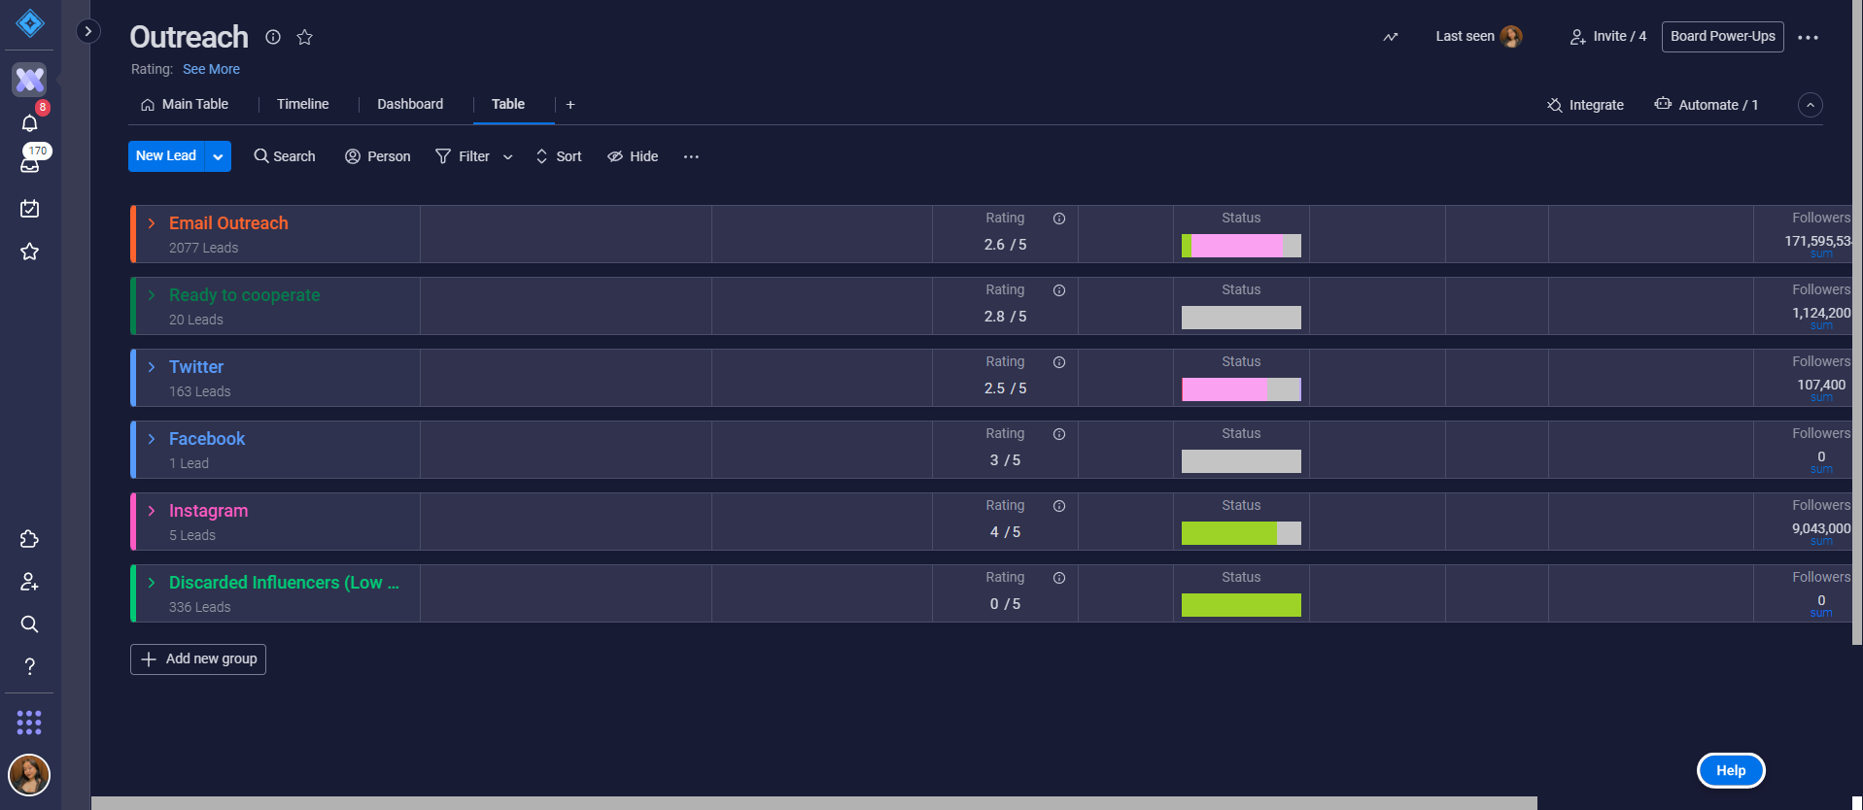1863x810 pixels.
Task: Show Rating info for Ready to cooperate
Action: (x=1059, y=290)
